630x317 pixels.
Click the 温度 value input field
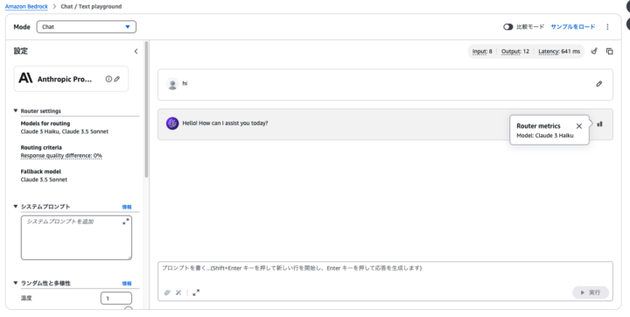click(116, 298)
